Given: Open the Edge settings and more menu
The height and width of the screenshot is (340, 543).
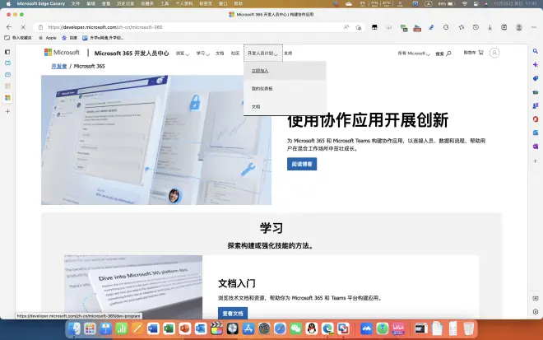Looking at the screenshot, I should [534, 27].
